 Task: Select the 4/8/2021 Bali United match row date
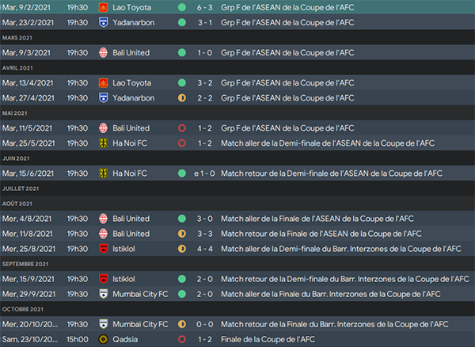coord(27,219)
